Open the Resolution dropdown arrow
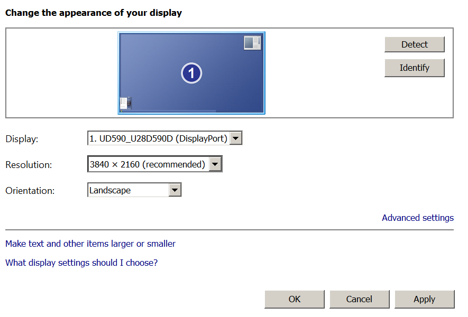Viewport: 468px width, 317px height. [x=215, y=164]
